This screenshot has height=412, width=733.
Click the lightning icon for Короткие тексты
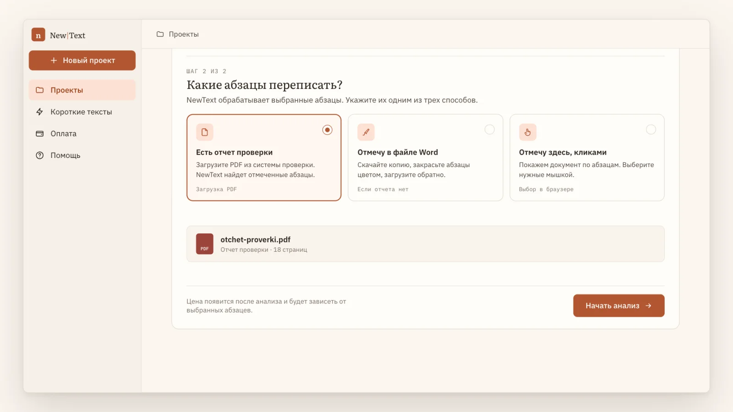40,112
